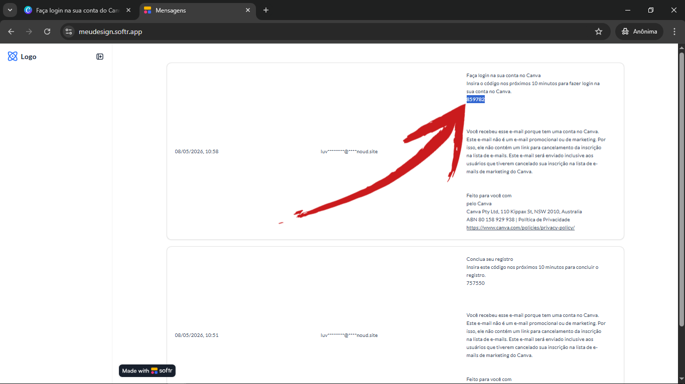Screen dimensions: 685x384
Task: Open the Canva privacy-policy URL link
Action: pyautogui.click(x=520, y=228)
